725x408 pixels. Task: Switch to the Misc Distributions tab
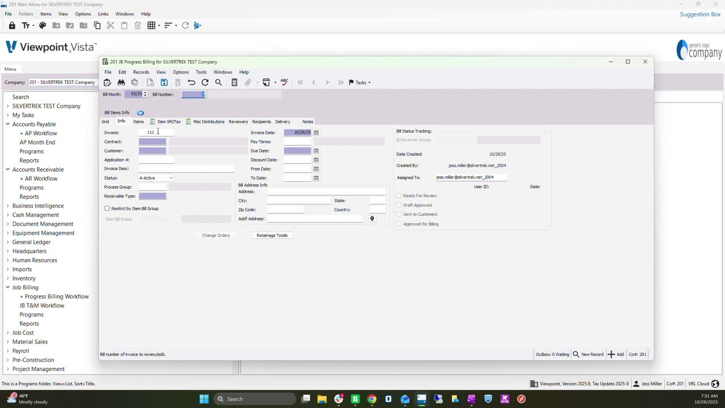[x=205, y=122]
